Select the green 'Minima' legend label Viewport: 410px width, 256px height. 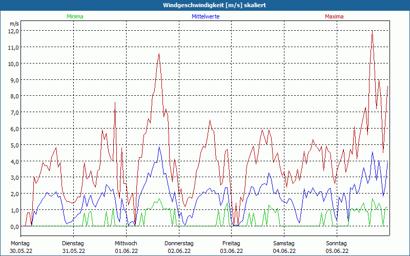(x=75, y=16)
